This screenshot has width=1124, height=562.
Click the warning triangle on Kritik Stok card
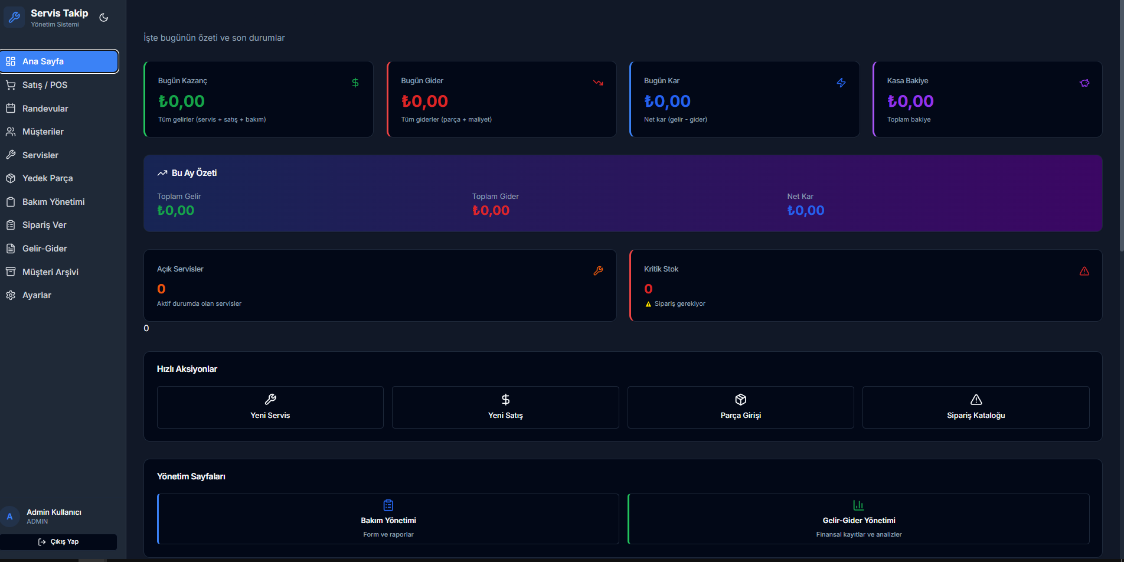coord(1084,271)
